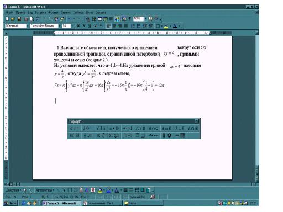Open the undo history dropdown arrow
The image size is (283, 212).
(74, 19)
